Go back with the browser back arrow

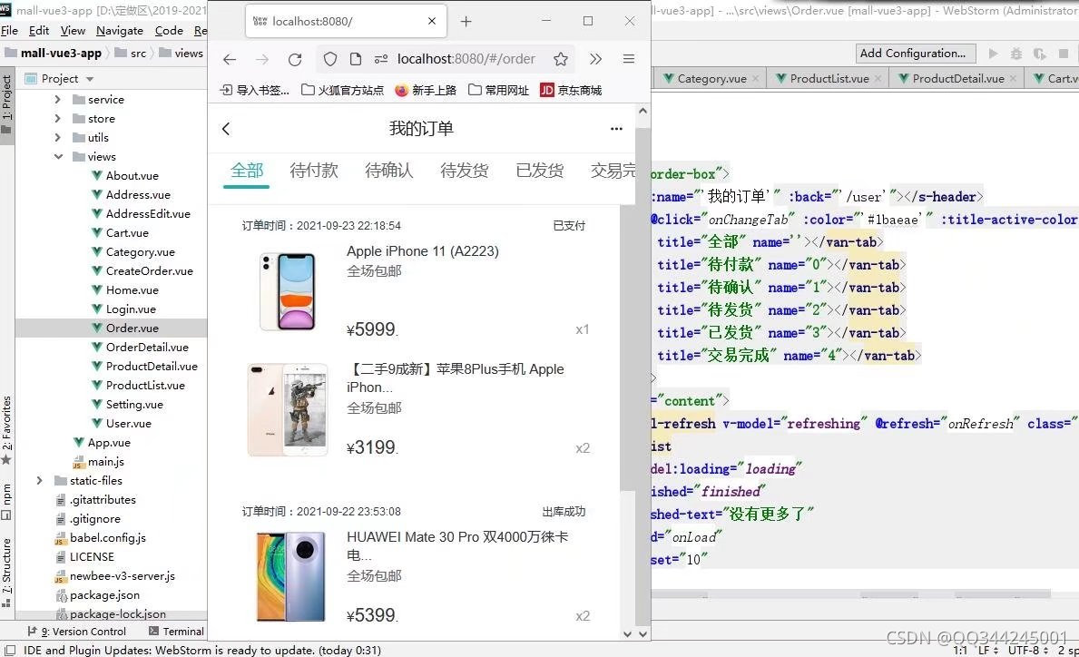click(x=230, y=59)
